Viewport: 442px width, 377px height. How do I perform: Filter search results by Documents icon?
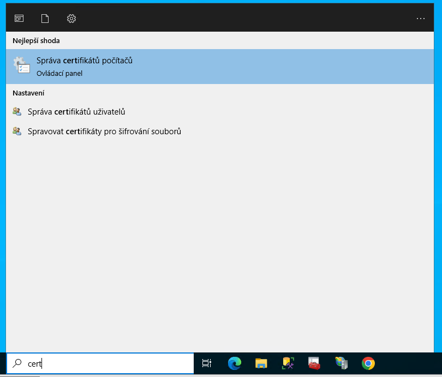[45, 19]
